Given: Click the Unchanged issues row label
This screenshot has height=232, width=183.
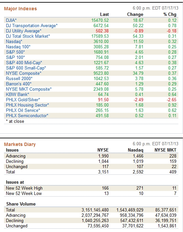Looking at the screenshot, I should (17, 166).
